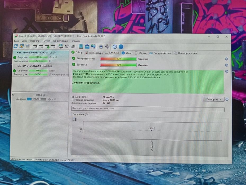Click the 'Действия не требуются.' text
This screenshot has width=246, height=185.
tap(86, 83)
